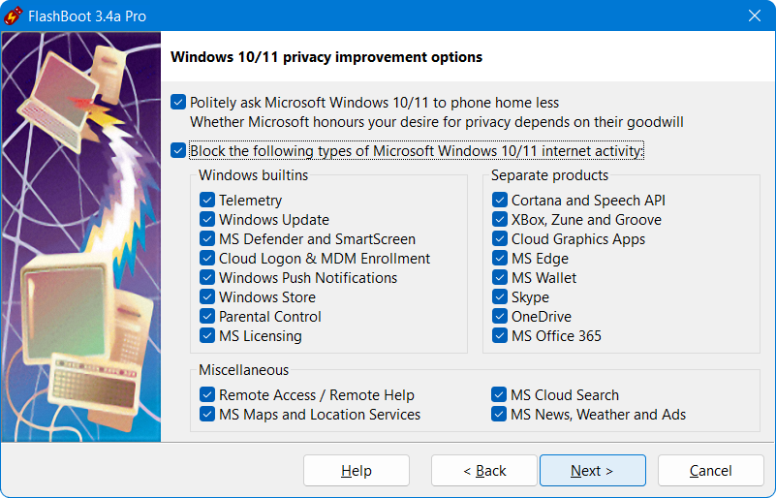Toggle the Windows Store checkbox
Screen dimensions: 776x498
point(207,297)
